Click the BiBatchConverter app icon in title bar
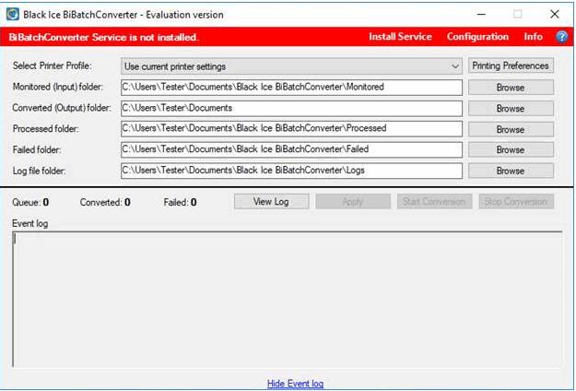 [x=13, y=15]
